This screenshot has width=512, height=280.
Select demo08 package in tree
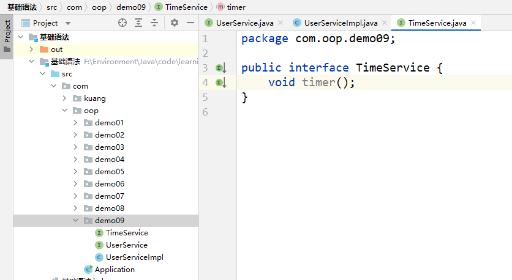[106, 208]
